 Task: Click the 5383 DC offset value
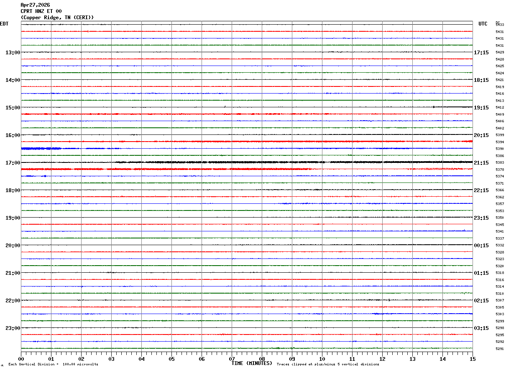click(500, 163)
